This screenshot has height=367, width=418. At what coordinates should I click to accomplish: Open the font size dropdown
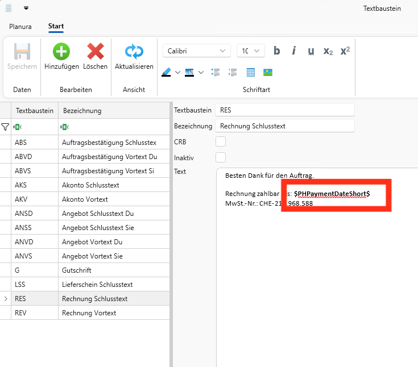(x=251, y=51)
